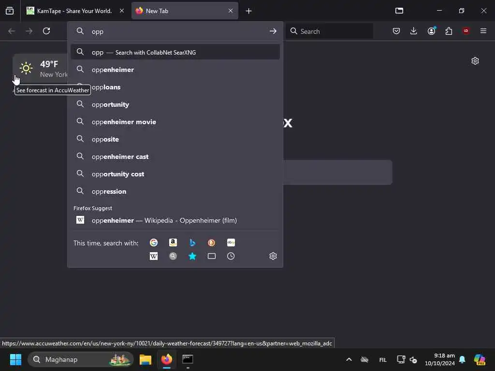Open the Firefox account menu
This screenshot has width=495, height=371.
pos(432,31)
